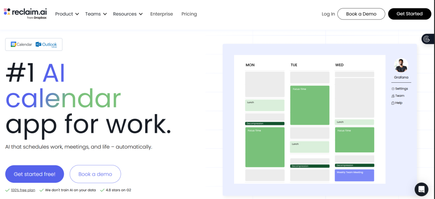Click the TUE column header
This screenshot has height=199, width=435.
tap(294, 65)
